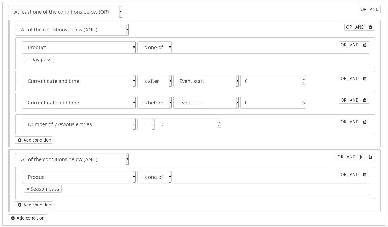
Task: Remove the Day pass tag
Action: coord(28,60)
